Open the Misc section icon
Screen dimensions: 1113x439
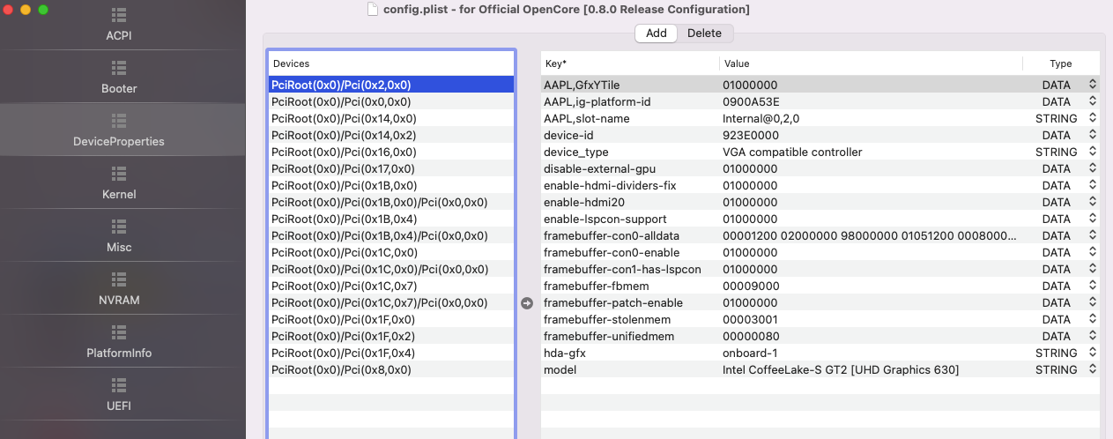tap(119, 227)
